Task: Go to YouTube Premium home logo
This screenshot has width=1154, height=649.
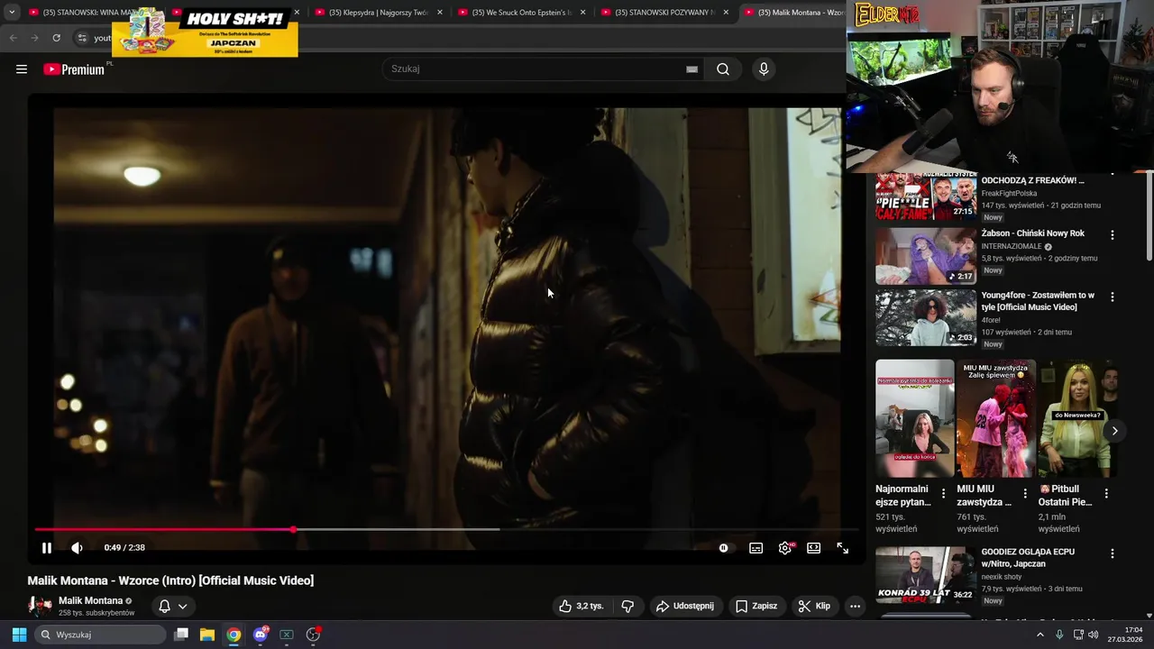Action: click(74, 69)
